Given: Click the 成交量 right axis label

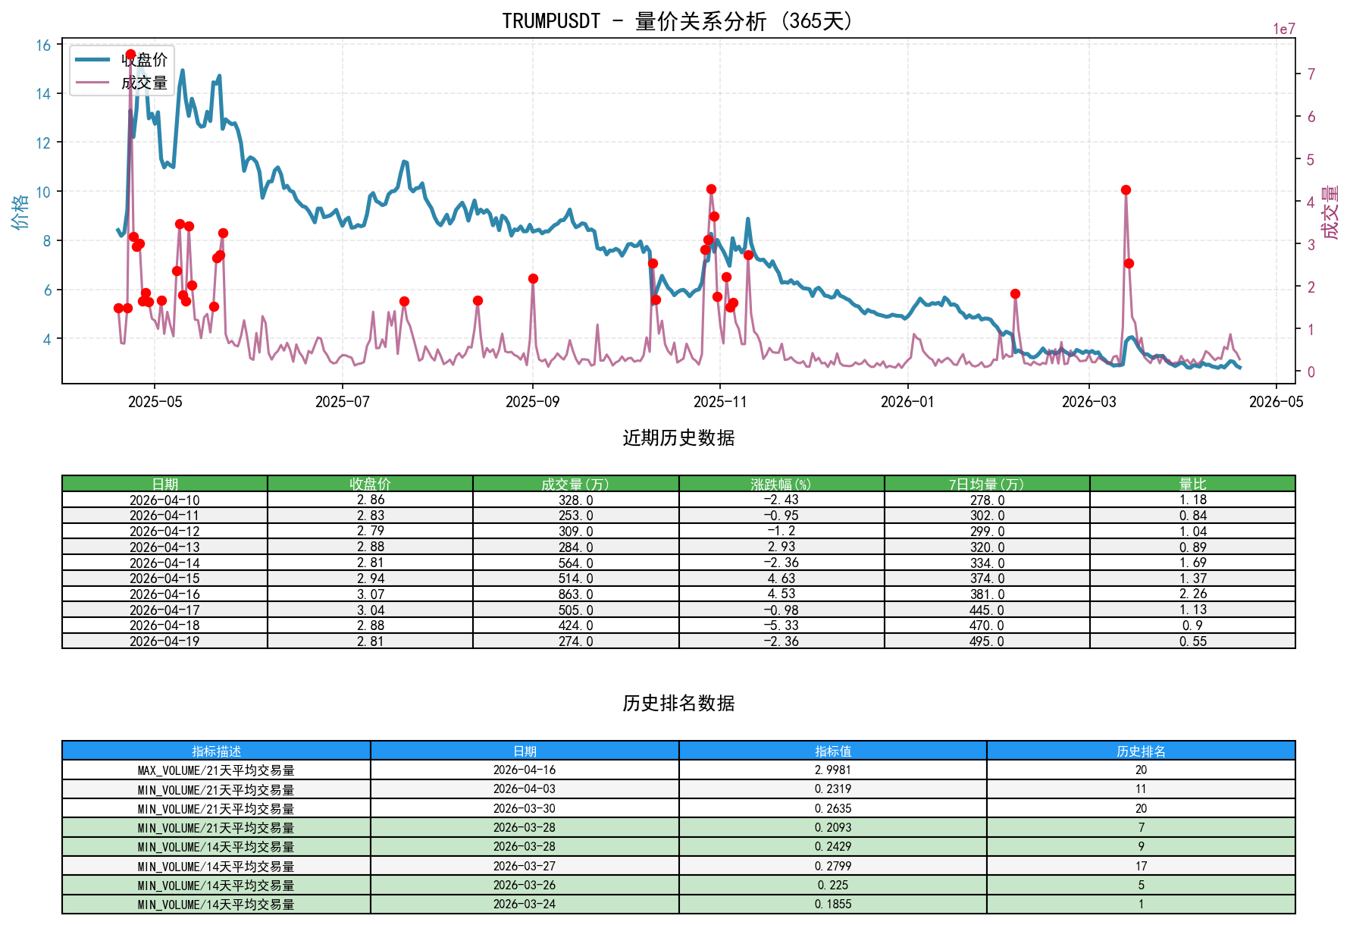Looking at the screenshot, I should 1330,212.
